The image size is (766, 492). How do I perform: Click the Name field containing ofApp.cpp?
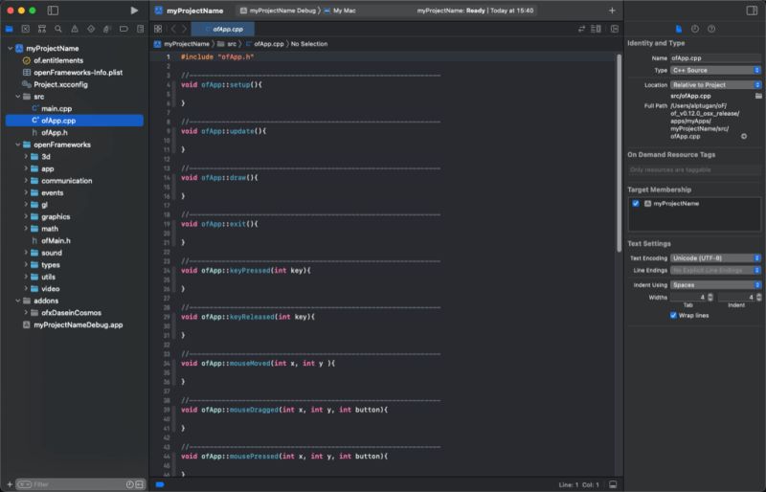pyautogui.click(x=715, y=58)
